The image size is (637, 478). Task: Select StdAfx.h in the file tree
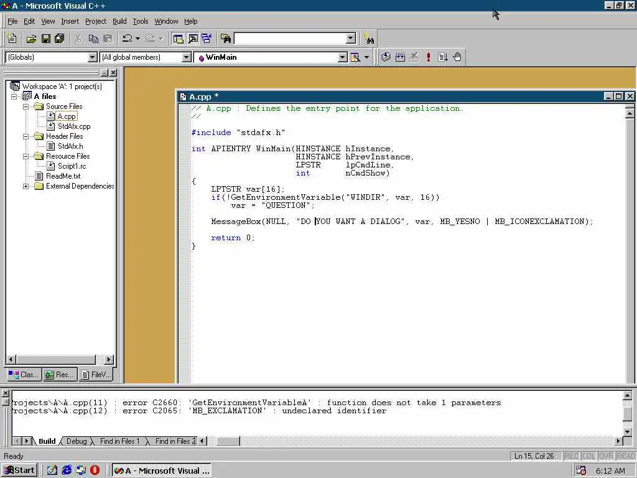[x=70, y=146]
